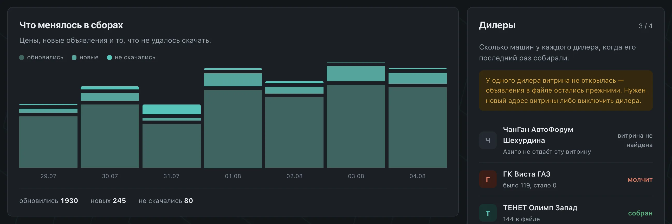Viewport: 672px width, 224px height.
Task: Click the молчит status label
Action: [x=640, y=179]
